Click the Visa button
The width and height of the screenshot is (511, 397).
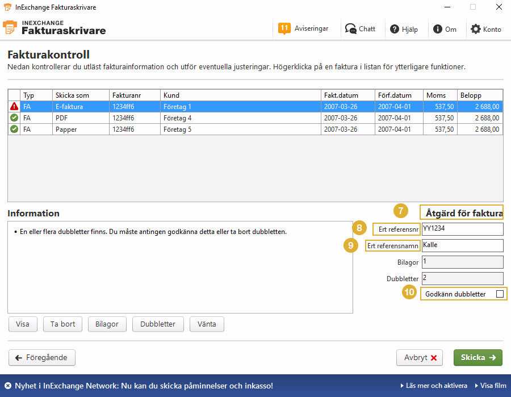pyautogui.click(x=23, y=324)
